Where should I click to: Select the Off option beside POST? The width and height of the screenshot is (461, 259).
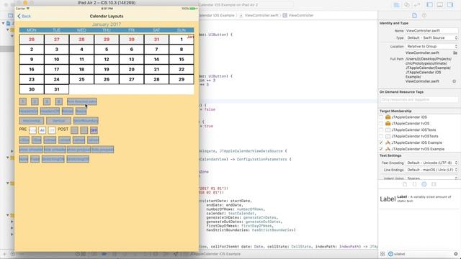click(94, 130)
